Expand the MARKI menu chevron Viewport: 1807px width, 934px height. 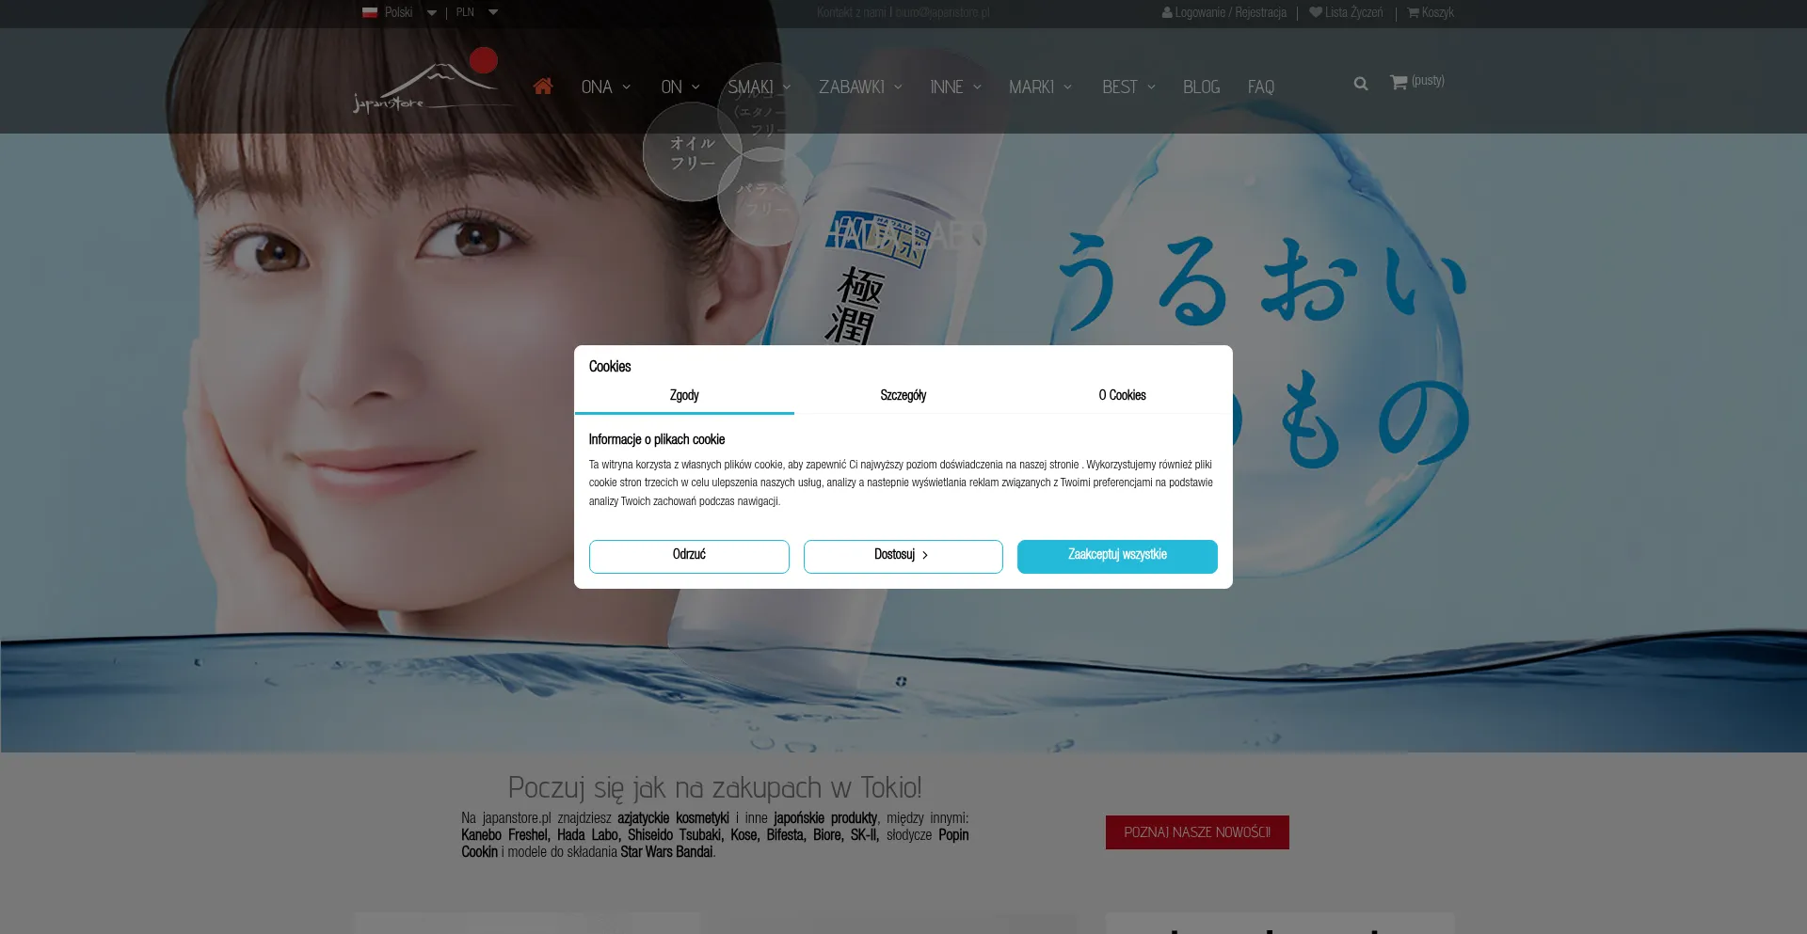[1067, 87]
